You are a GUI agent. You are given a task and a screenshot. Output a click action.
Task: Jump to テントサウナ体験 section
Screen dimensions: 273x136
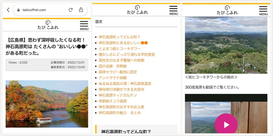[113, 78]
